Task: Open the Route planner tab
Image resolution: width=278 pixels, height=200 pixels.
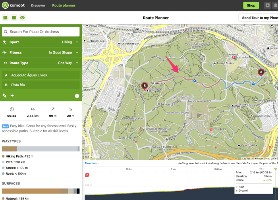Action: pyautogui.click(x=64, y=5)
